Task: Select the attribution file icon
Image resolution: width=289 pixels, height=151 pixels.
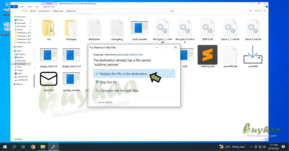Action: point(94,28)
